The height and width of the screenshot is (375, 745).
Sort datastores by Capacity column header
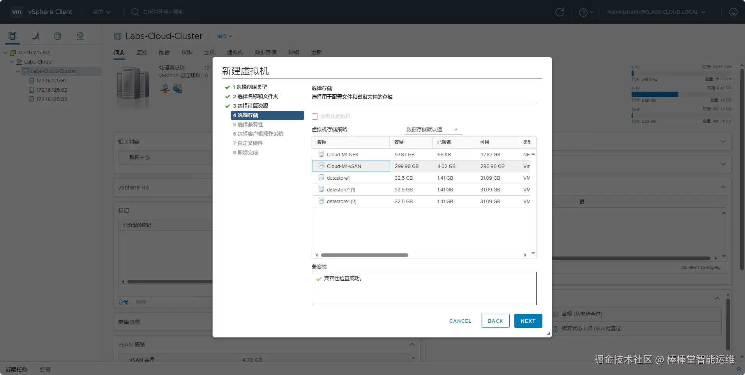411,142
